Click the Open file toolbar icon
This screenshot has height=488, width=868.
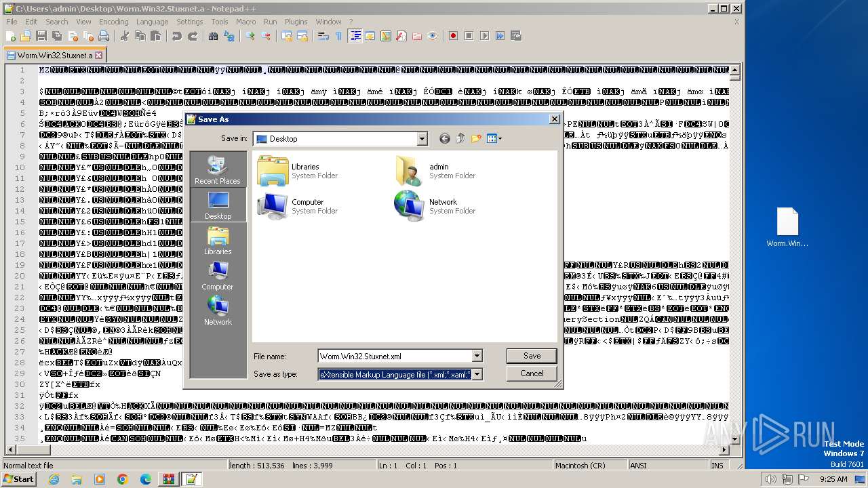[x=26, y=36]
